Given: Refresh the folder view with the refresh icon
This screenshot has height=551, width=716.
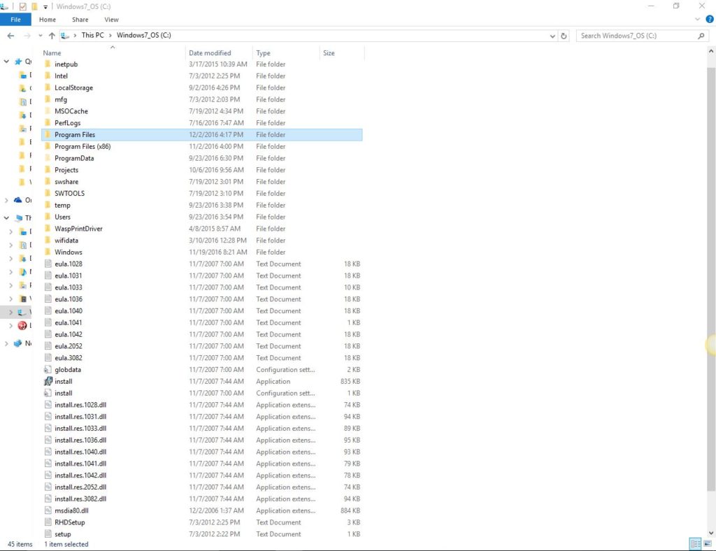Looking at the screenshot, I should (564, 36).
